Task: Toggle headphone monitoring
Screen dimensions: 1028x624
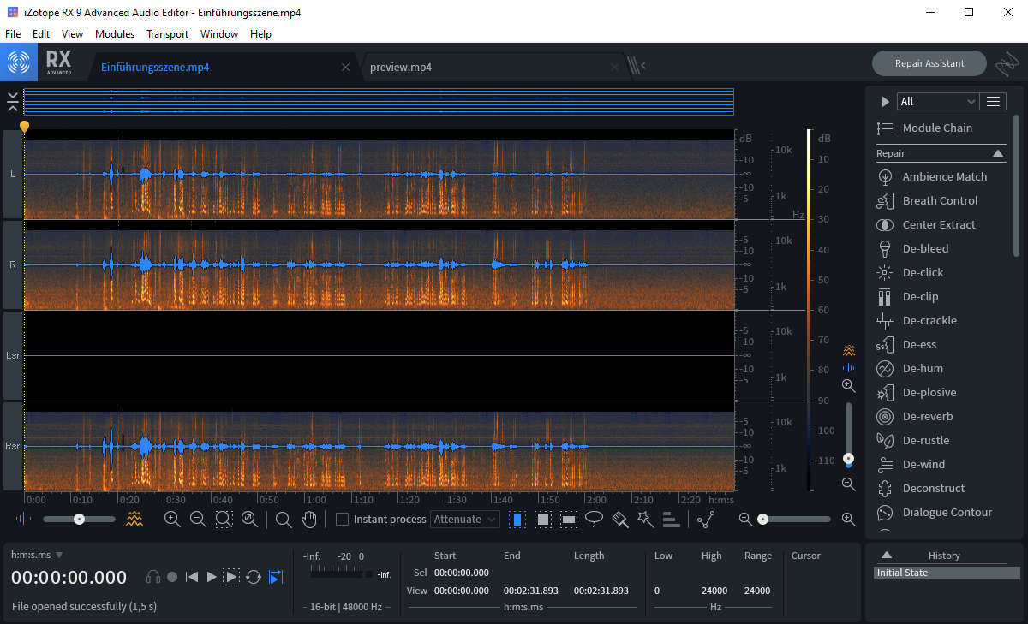Action: click(152, 577)
